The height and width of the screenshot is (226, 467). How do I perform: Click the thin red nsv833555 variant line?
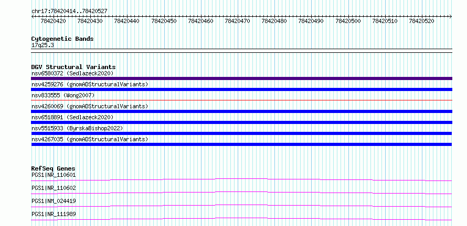click(x=241, y=100)
